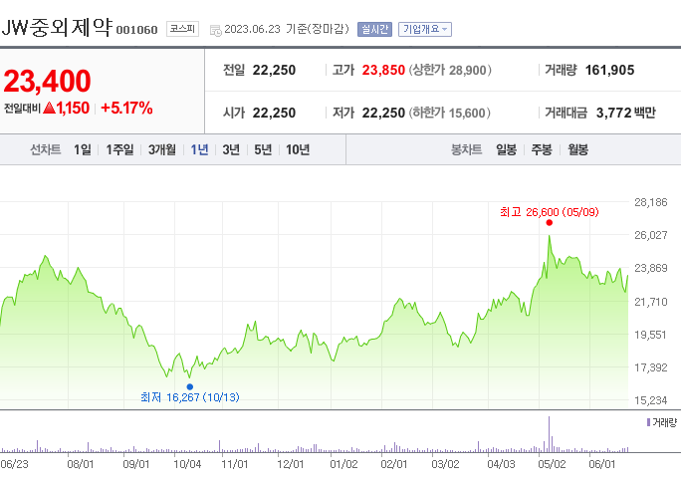Switch to 주봉 candlestick chart
This screenshot has width=681, height=484.
click(542, 149)
